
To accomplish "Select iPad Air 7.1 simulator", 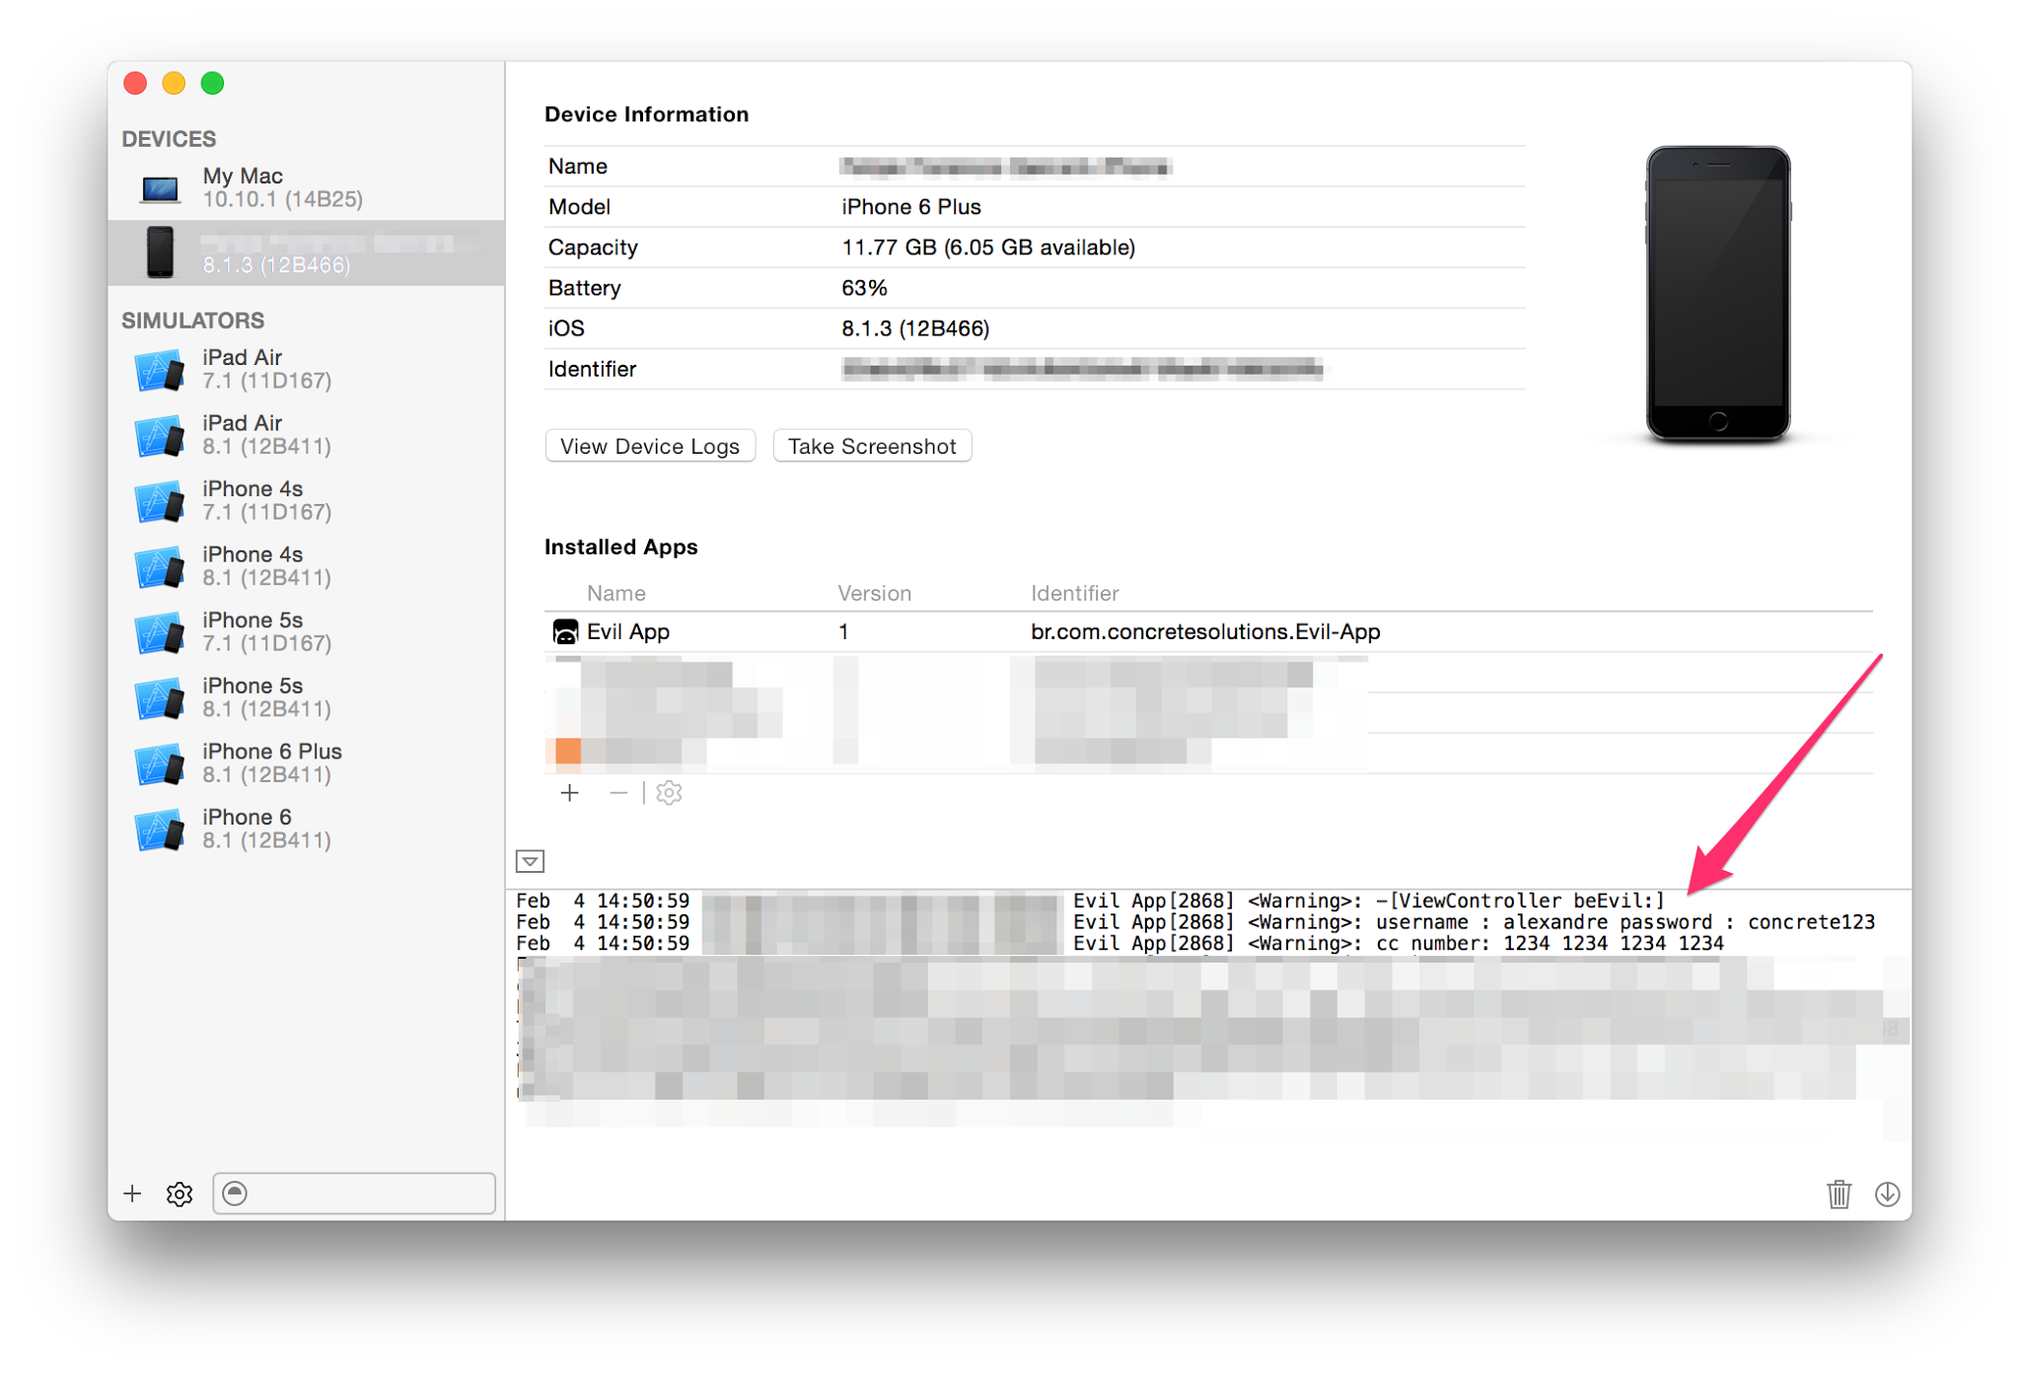I will coord(306,369).
